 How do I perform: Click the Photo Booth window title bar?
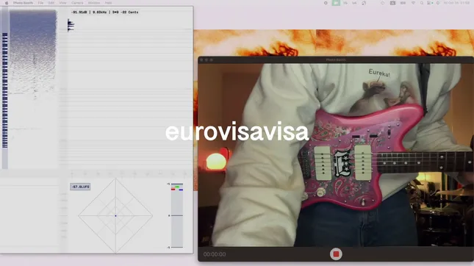pyautogui.click(x=336, y=60)
